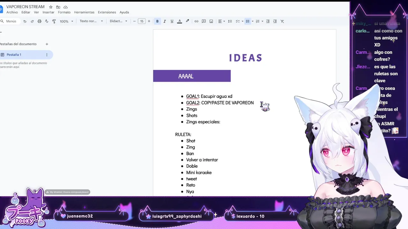Run spelling and grammar check
The image size is (408, 229).
[47, 21]
